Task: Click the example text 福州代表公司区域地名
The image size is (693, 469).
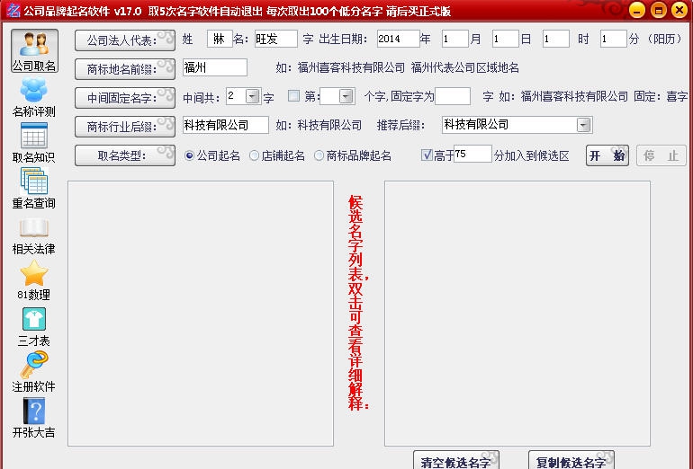Action: click(465, 68)
